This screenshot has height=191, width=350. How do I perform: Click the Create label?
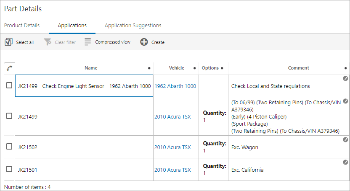pyautogui.click(x=158, y=42)
